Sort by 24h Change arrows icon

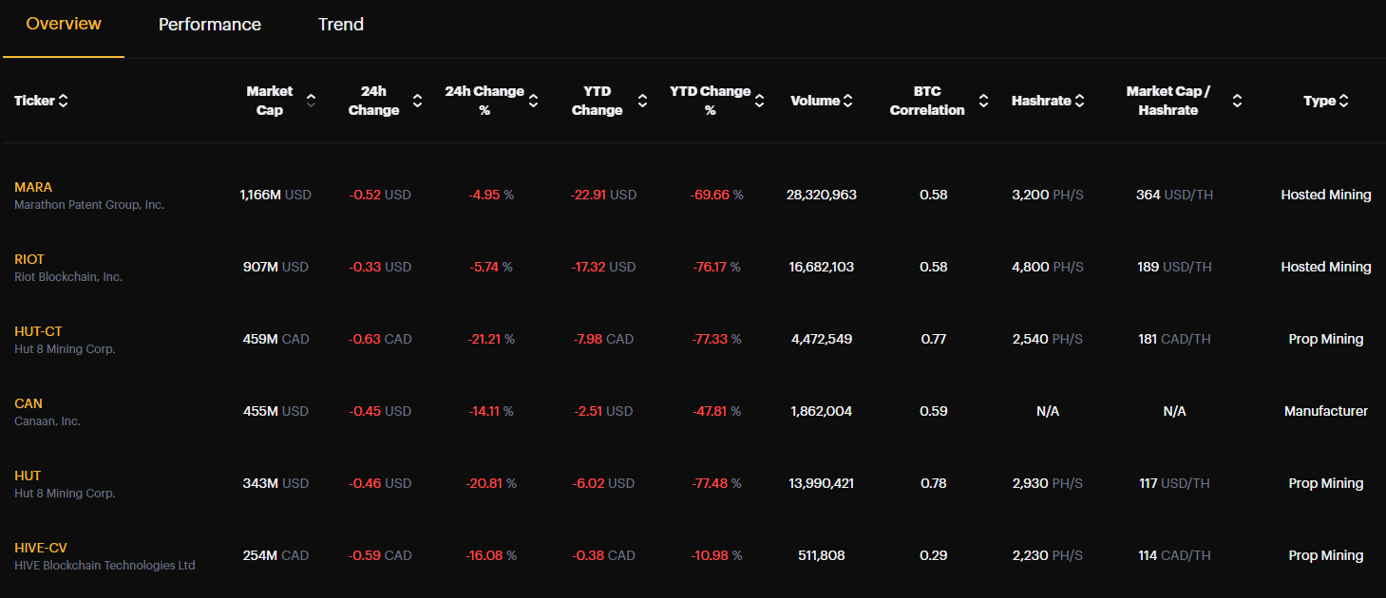[417, 101]
